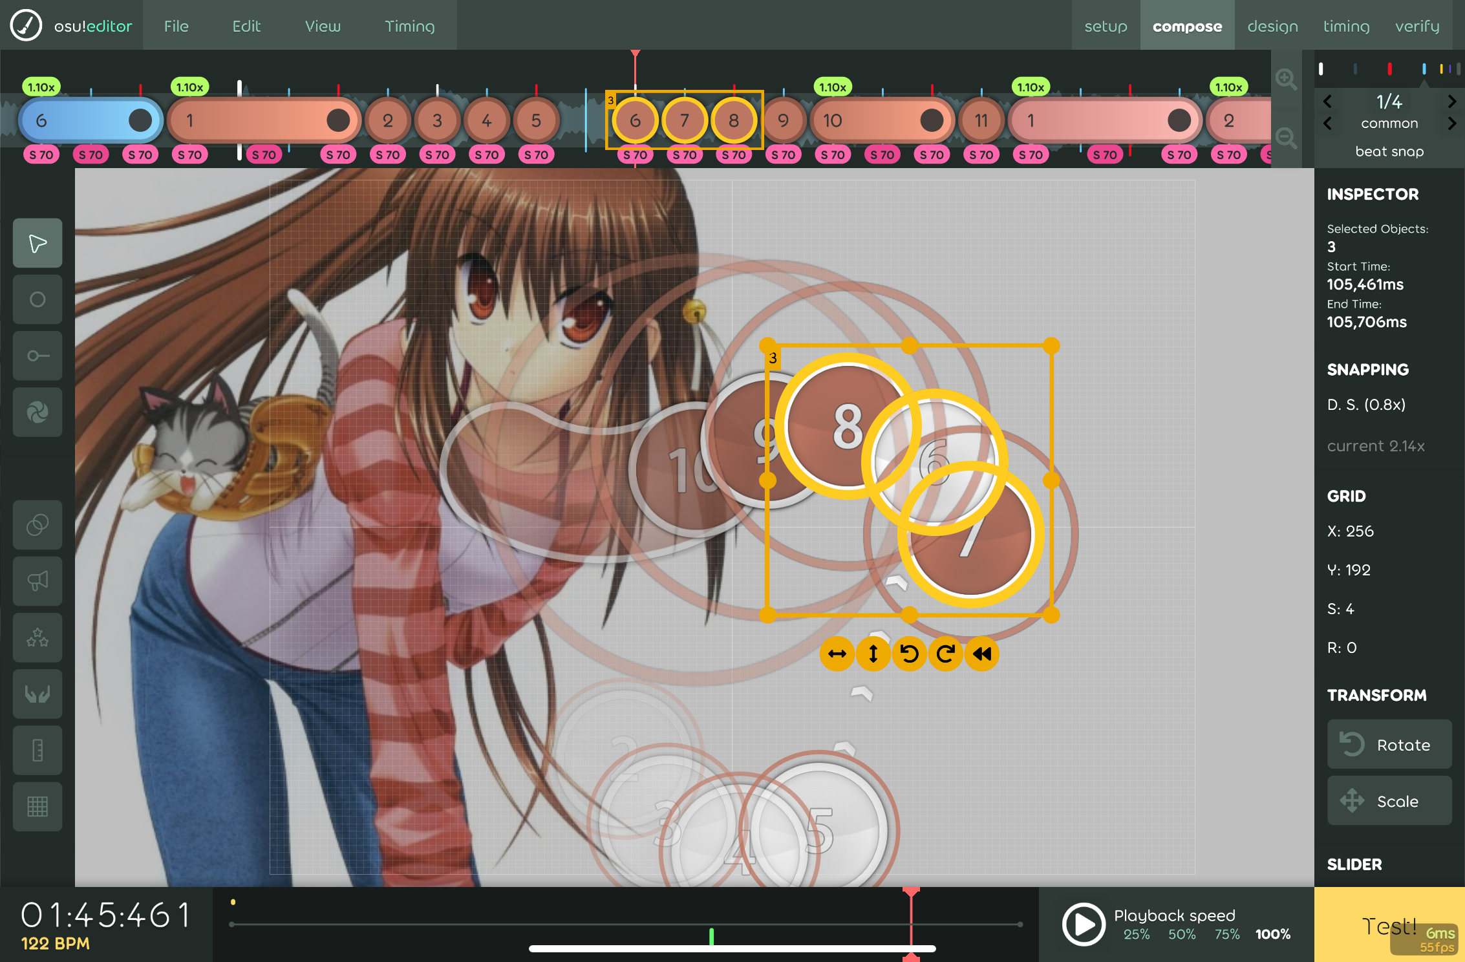This screenshot has height=962, width=1465.
Task: Pick the slider tool
Action: [x=37, y=356]
